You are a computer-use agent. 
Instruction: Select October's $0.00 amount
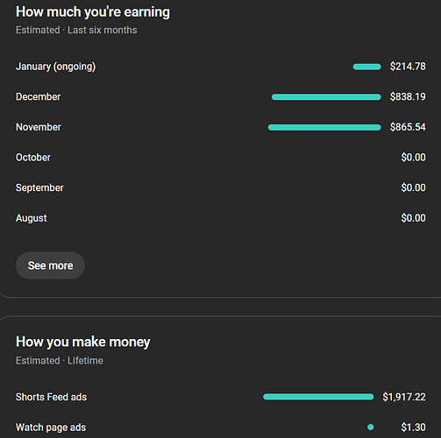413,158
